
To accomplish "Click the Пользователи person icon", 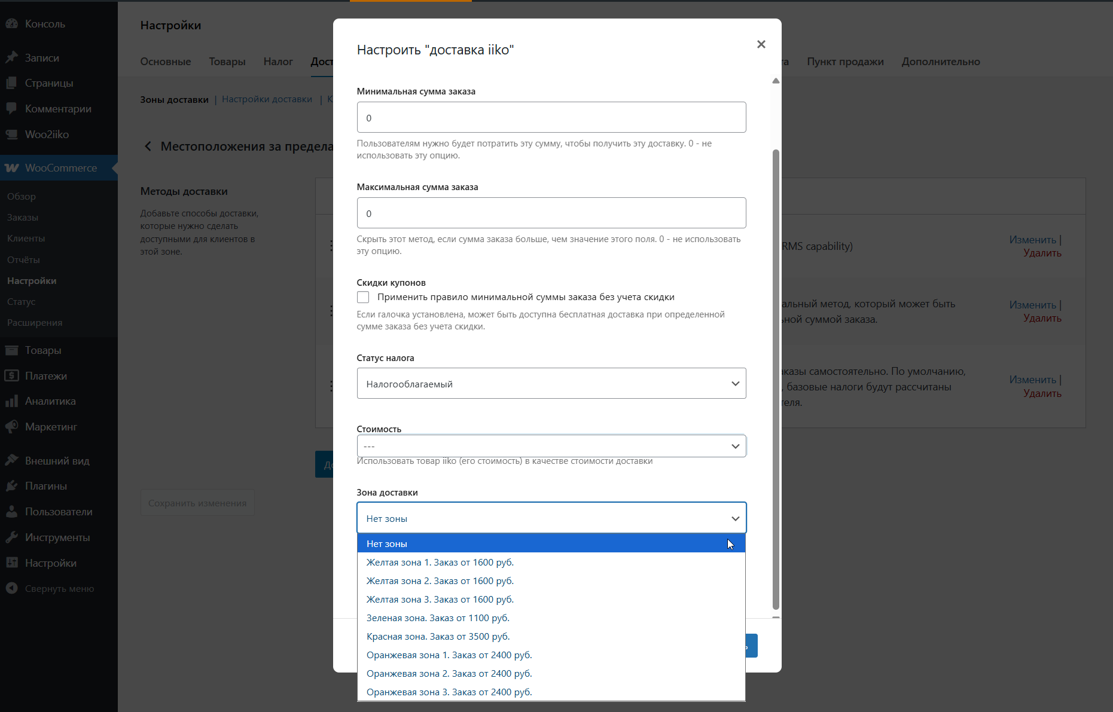I will click(x=11, y=512).
